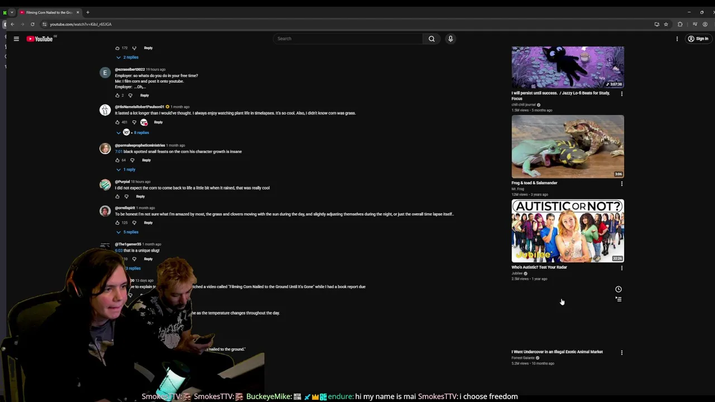Open Purpial profile avatar
This screenshot has height=402, width=715.
click(105, 185)
